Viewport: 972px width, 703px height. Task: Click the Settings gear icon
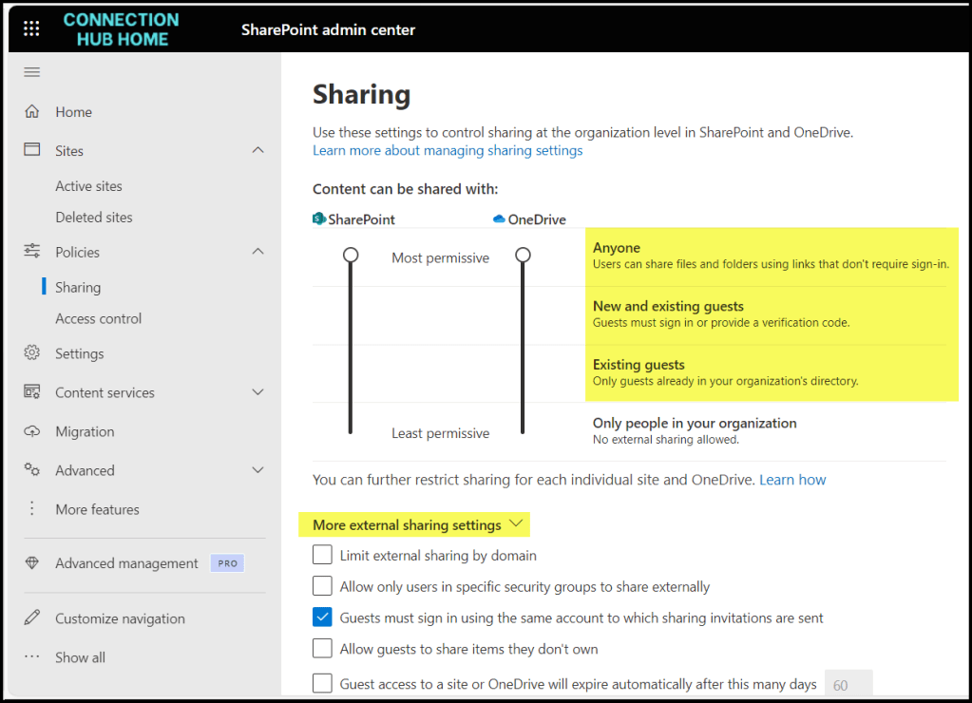pos(32,353)
